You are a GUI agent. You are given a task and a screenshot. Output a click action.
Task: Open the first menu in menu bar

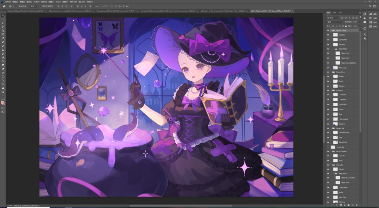coord(8,2)
